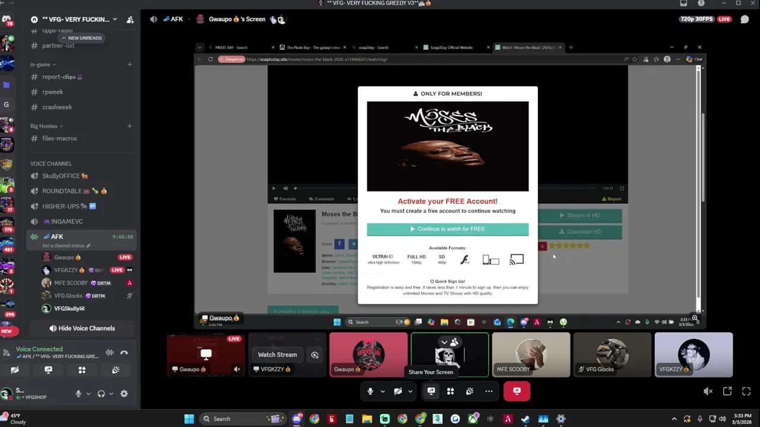Open Discord direct messages home icon
This screenshot has height=427, width=760.
tap(7, 20)
